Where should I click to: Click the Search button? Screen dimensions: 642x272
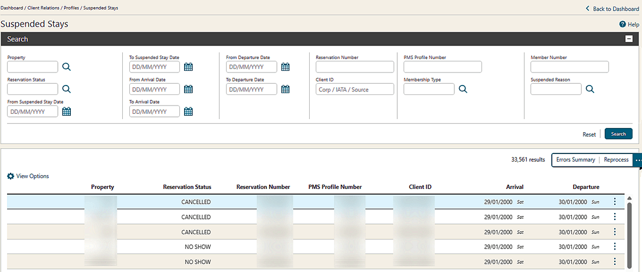pos(618,133)
